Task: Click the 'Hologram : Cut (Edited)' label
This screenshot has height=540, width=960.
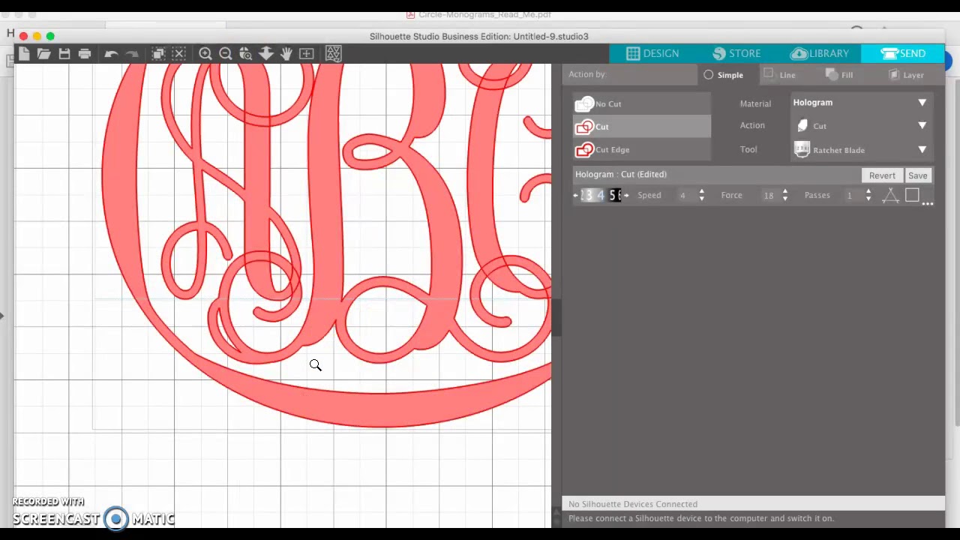Action: click(620, 174)
